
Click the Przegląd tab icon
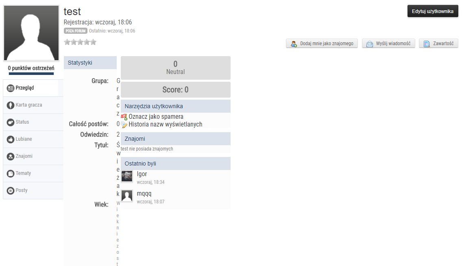tap(11, 88)
